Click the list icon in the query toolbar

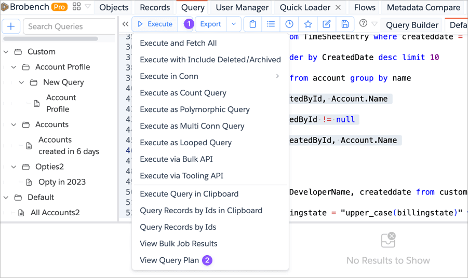pos(271,24)
